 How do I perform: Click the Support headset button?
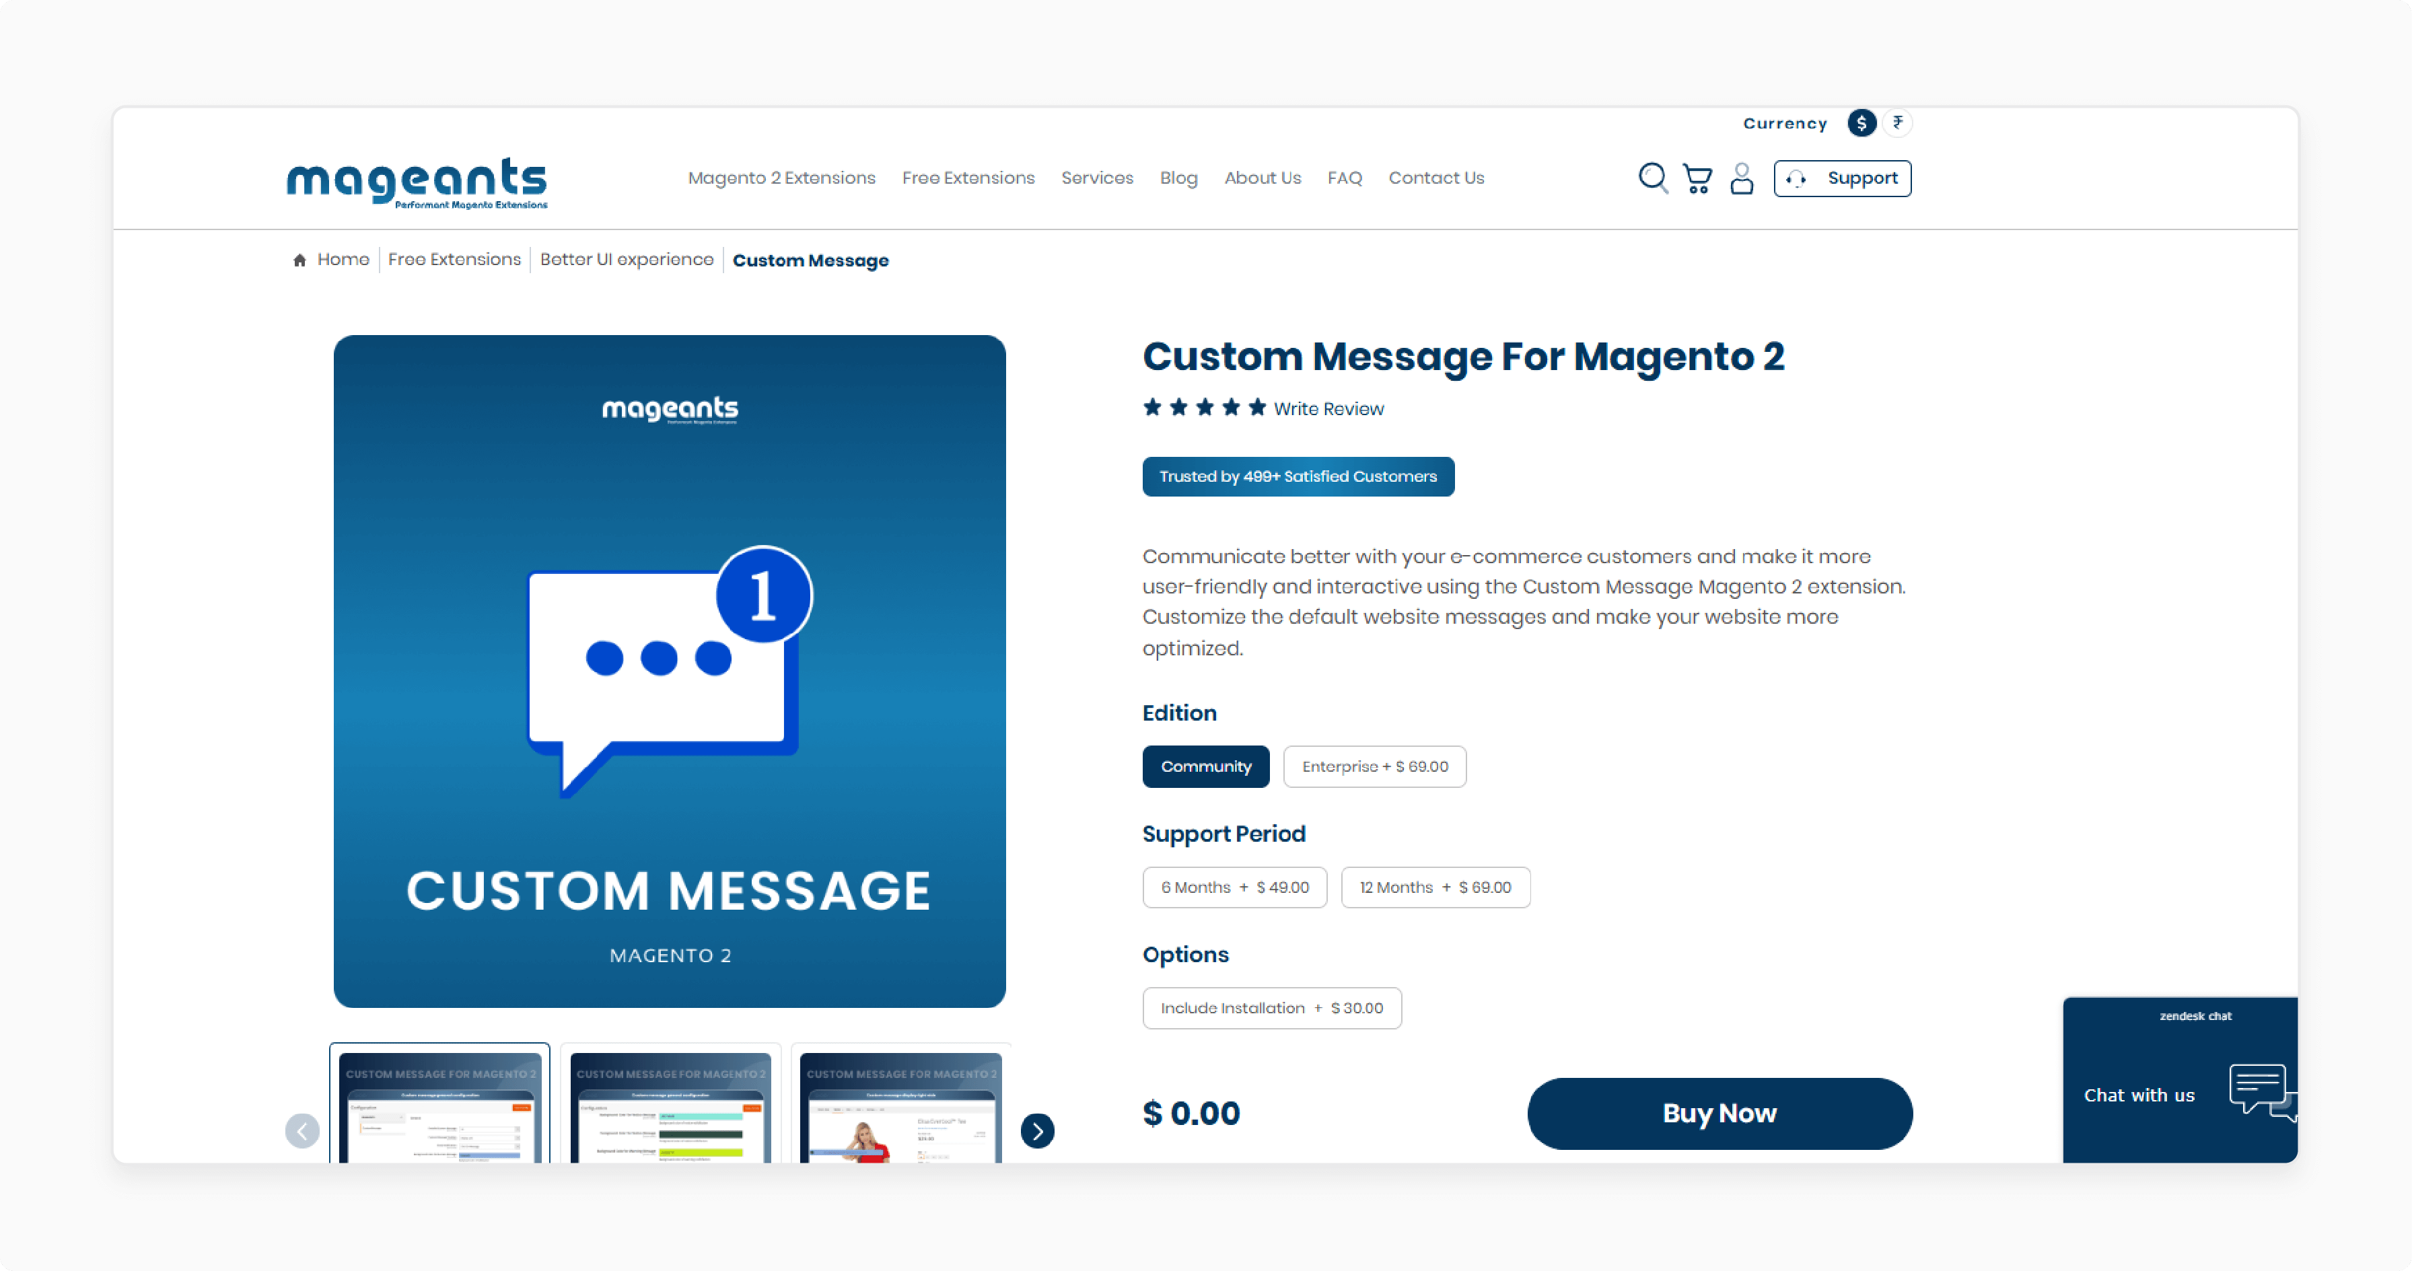(1842, 178)
